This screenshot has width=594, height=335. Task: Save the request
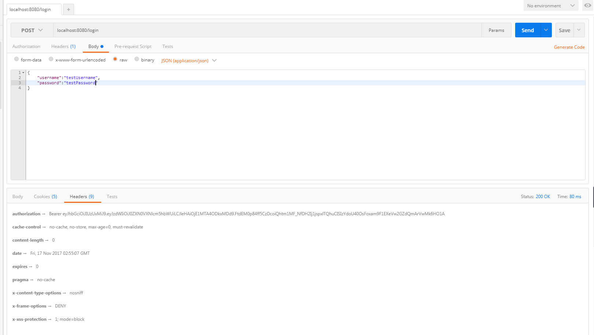pyautogui.click(x=564, y=30)
